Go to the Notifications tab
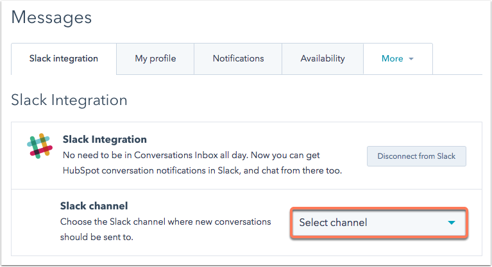This screenshot has width=492, height=267. tap(238, 59)
